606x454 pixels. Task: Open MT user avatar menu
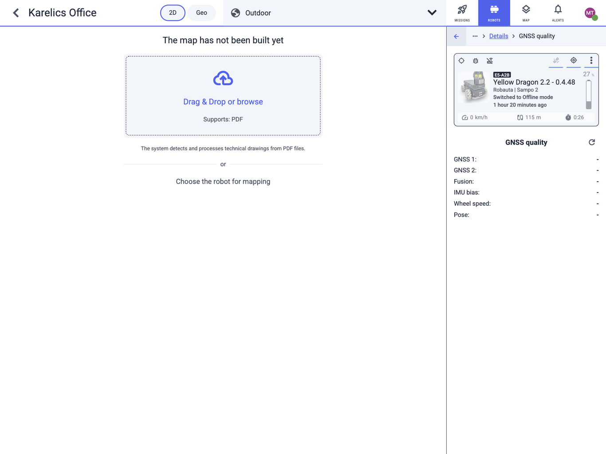pyautogui.click(x=590, y=13)
